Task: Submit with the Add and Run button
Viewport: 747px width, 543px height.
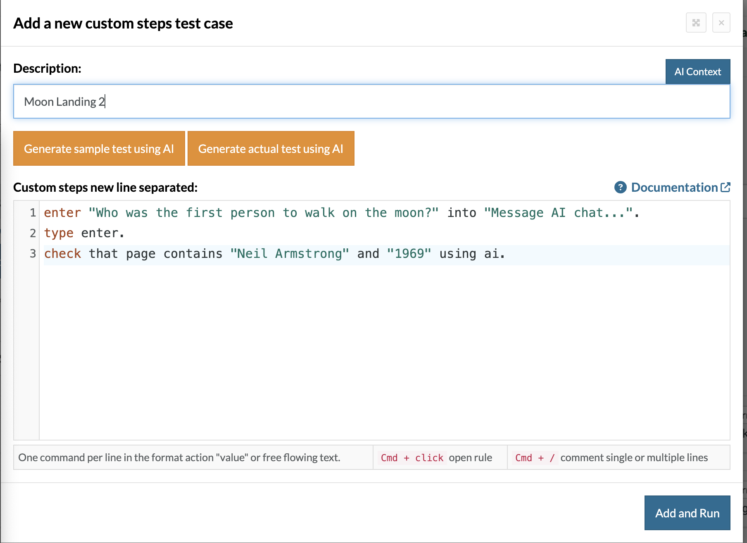Action: tap(687, 513)
